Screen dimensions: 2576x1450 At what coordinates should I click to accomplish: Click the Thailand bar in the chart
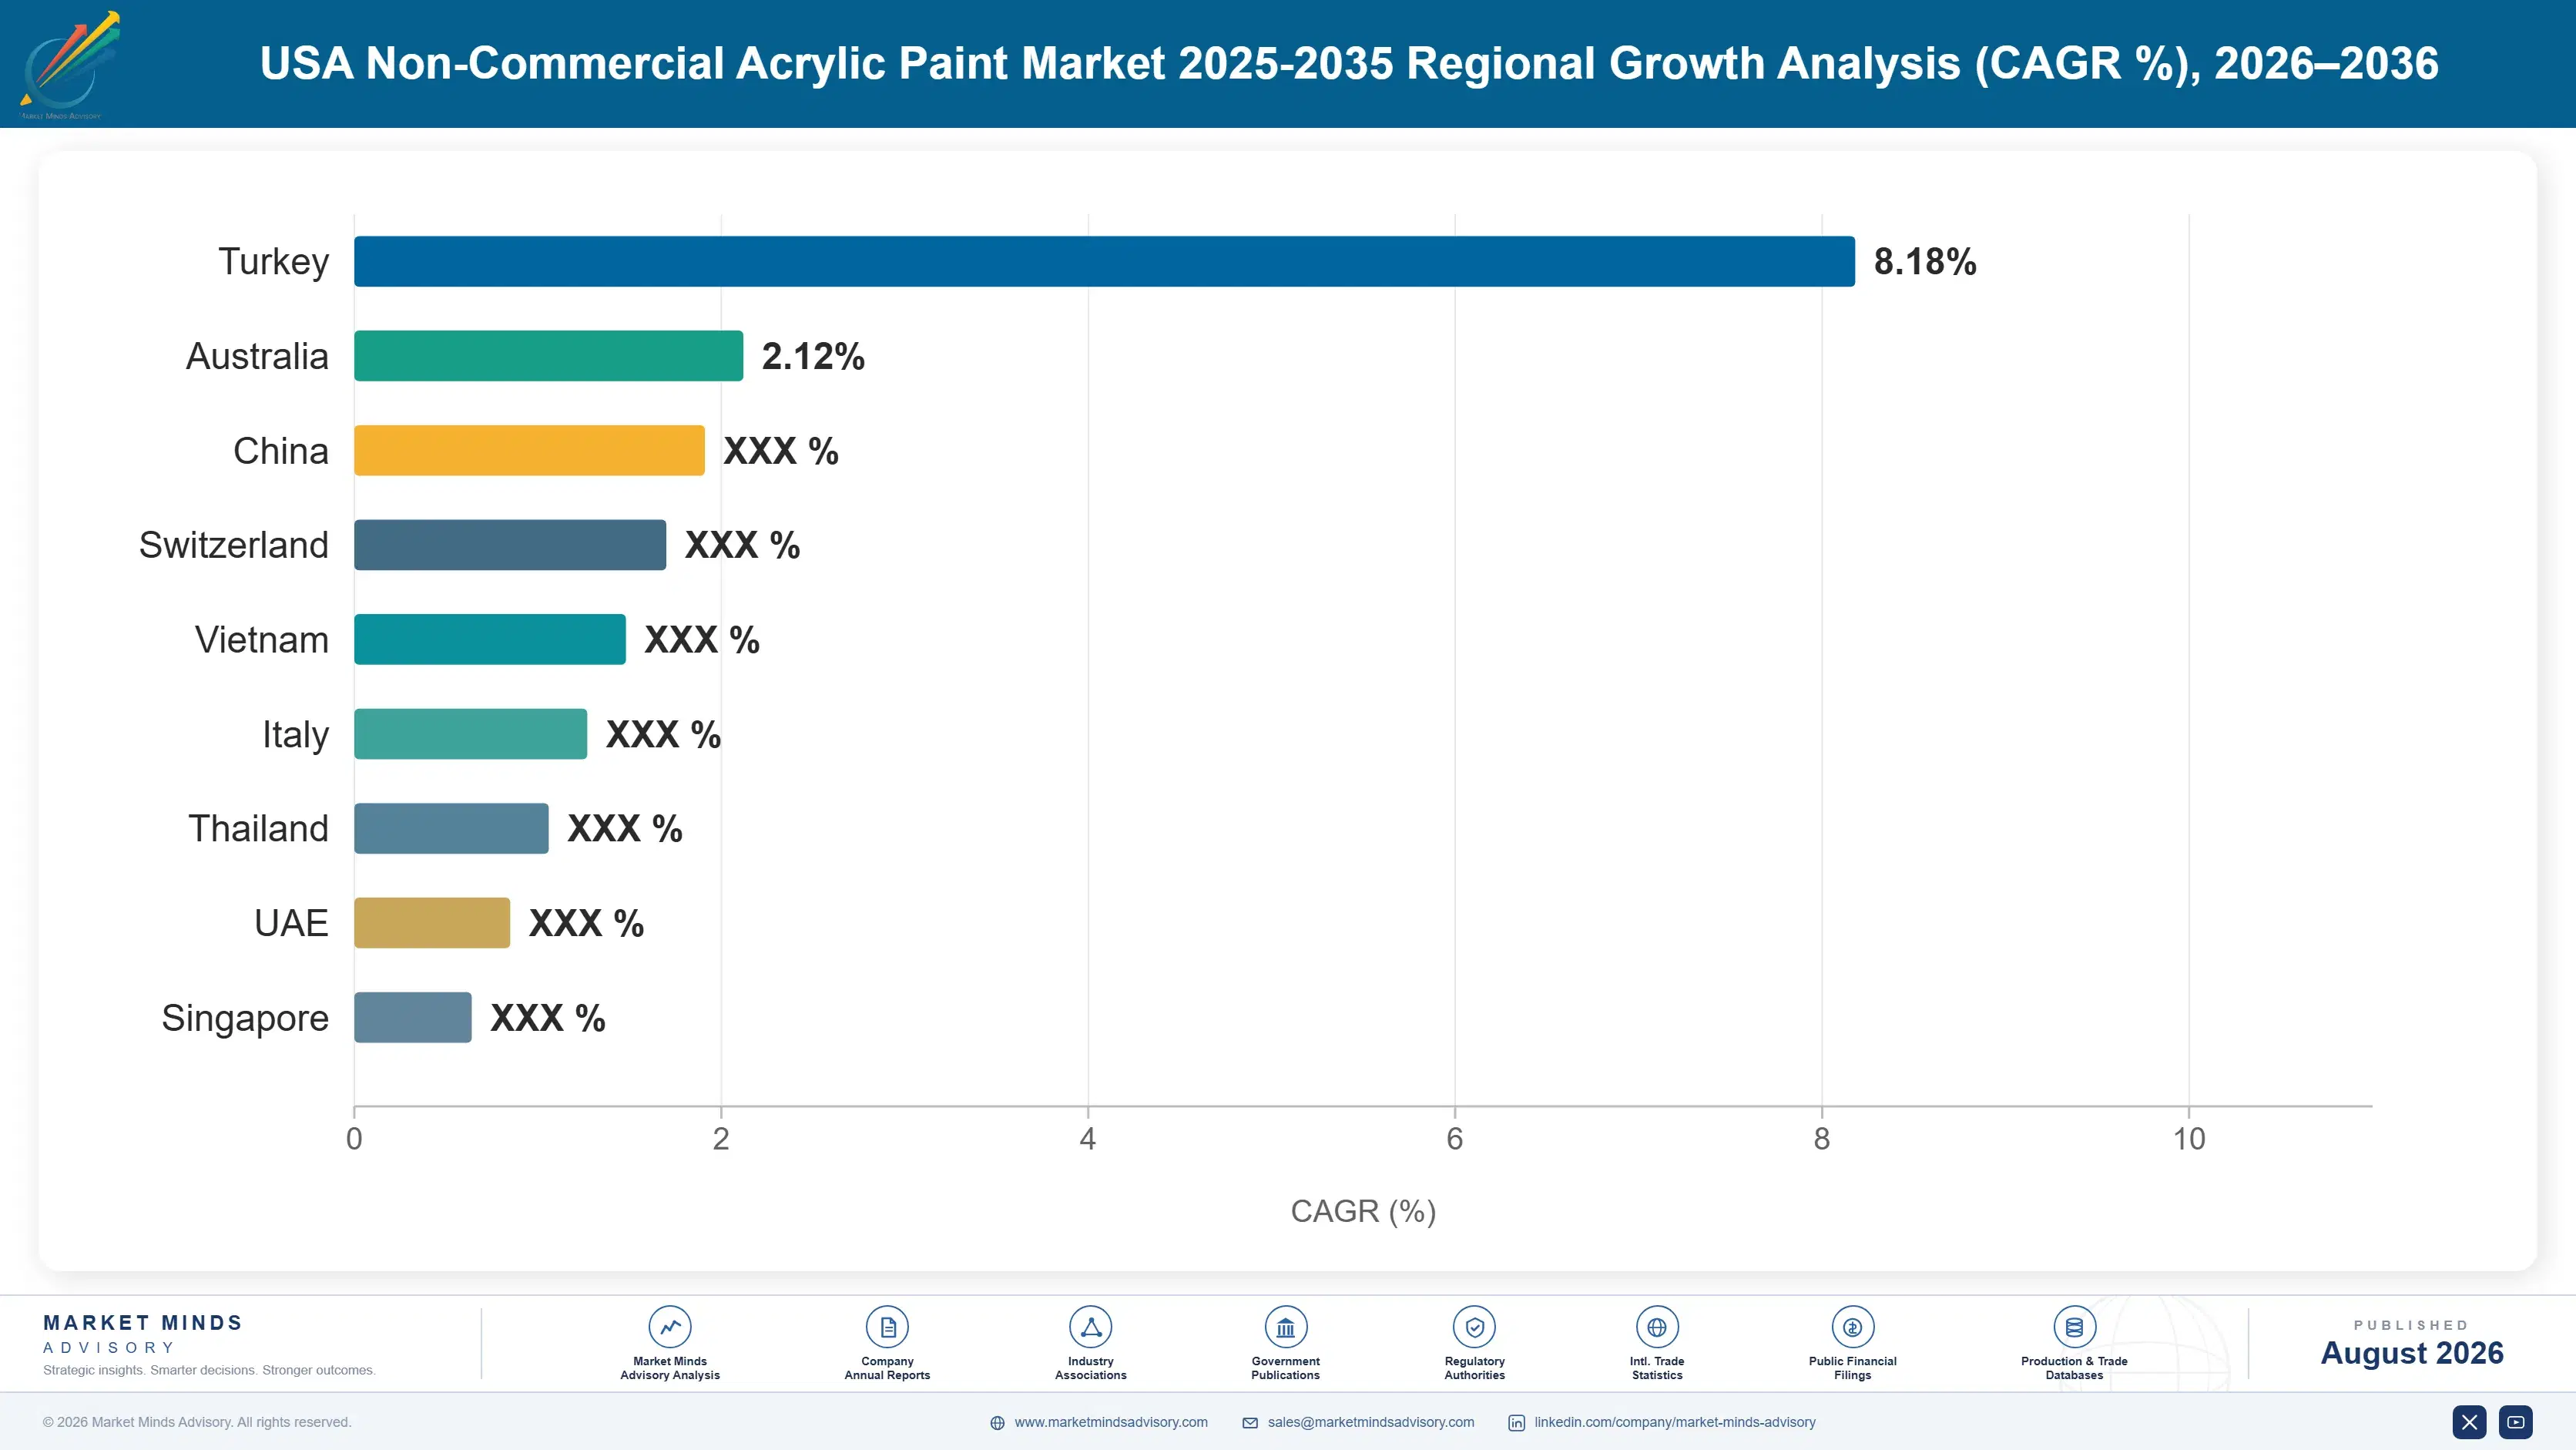click(451, 828)
